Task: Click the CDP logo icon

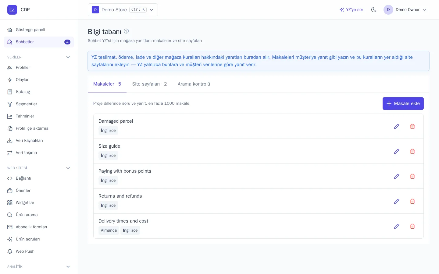Action: pyautogui.click(x=12, y=10)
